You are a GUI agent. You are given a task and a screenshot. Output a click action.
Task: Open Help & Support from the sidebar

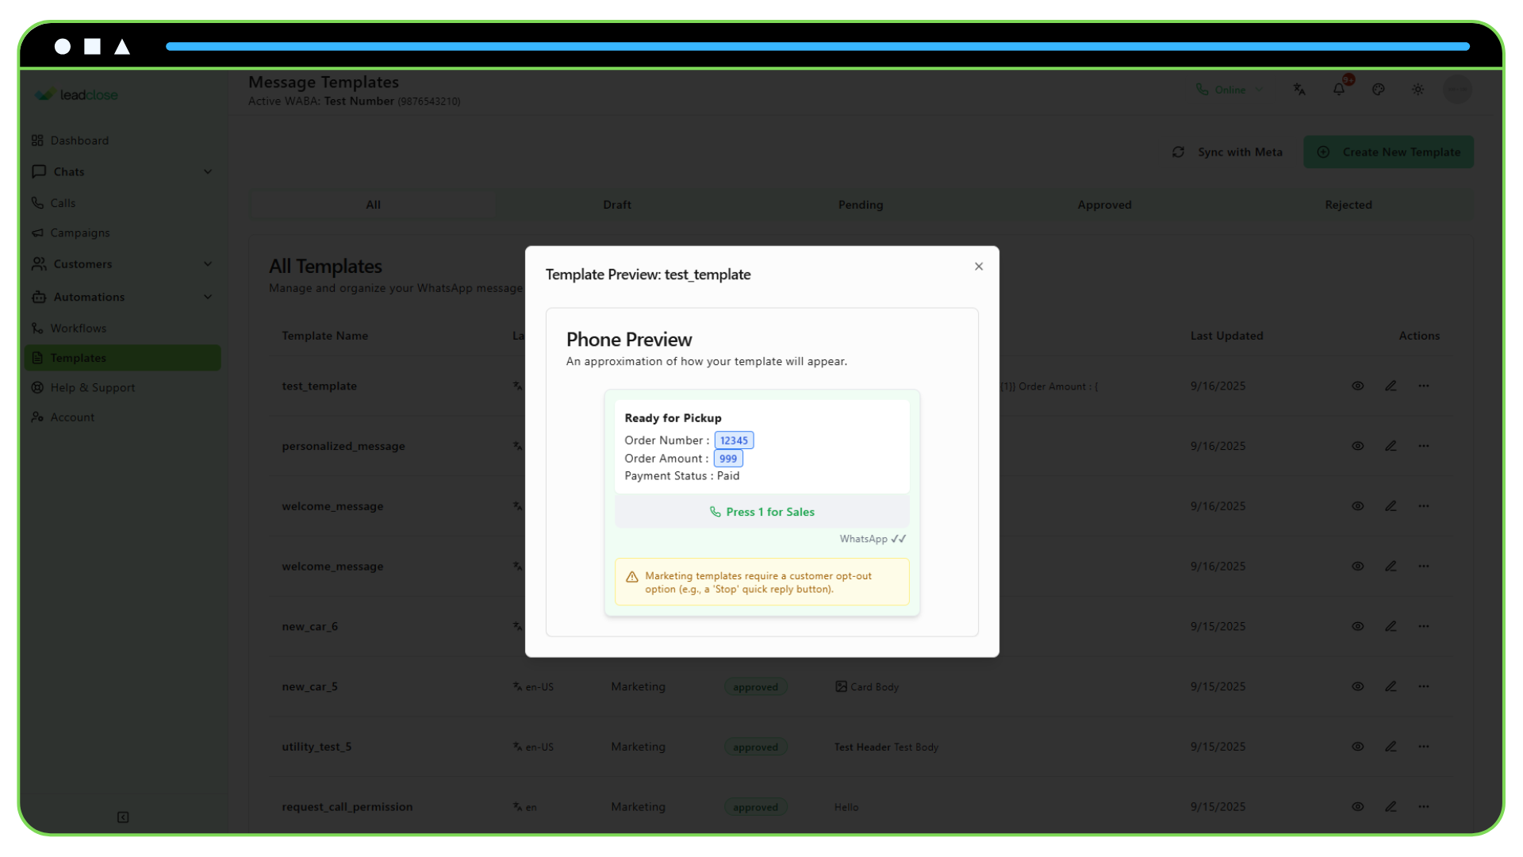pyautogui.click(x=92, y=387)
